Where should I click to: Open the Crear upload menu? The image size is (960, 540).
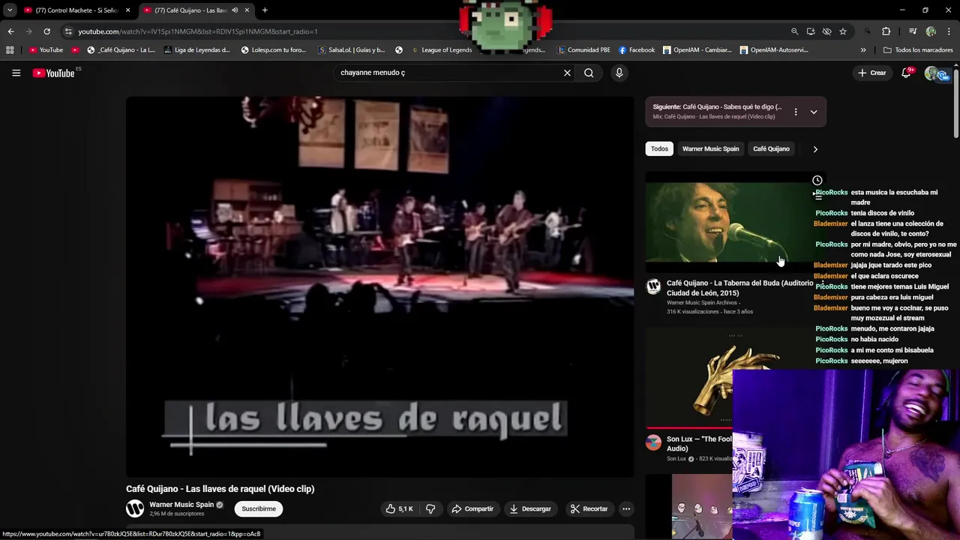[871, 73]
